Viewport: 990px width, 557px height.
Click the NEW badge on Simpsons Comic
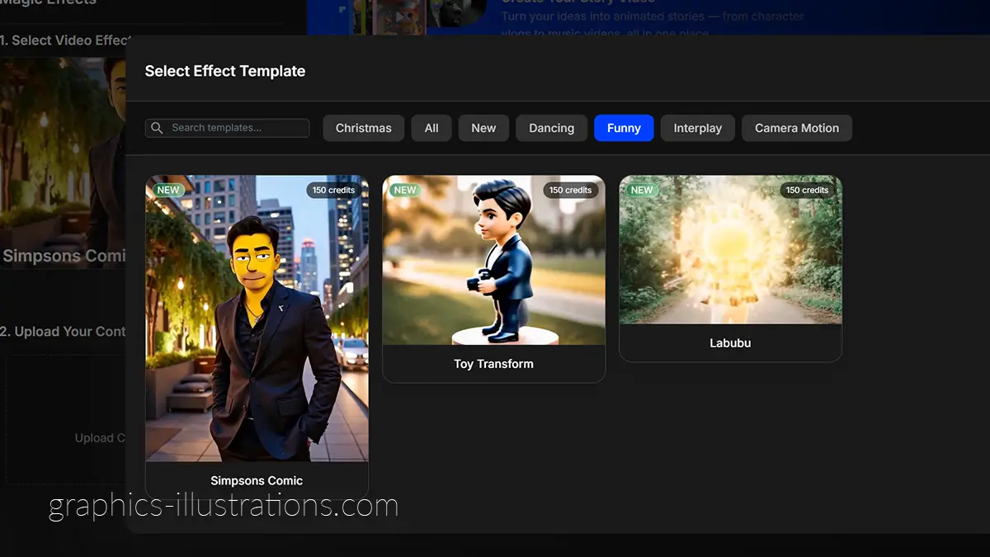click(x=168, y=189)
